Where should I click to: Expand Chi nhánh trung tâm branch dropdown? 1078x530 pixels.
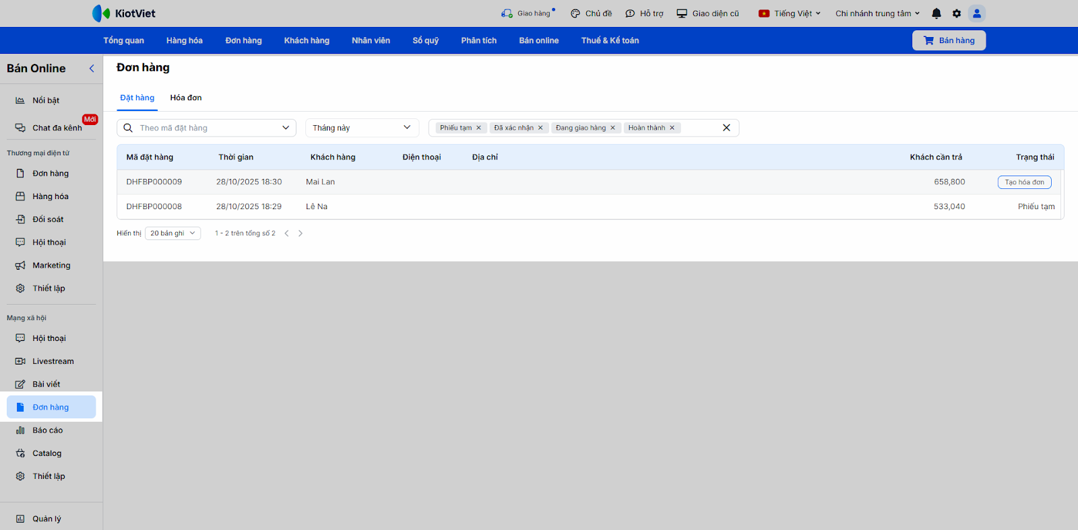pos(877,13)
